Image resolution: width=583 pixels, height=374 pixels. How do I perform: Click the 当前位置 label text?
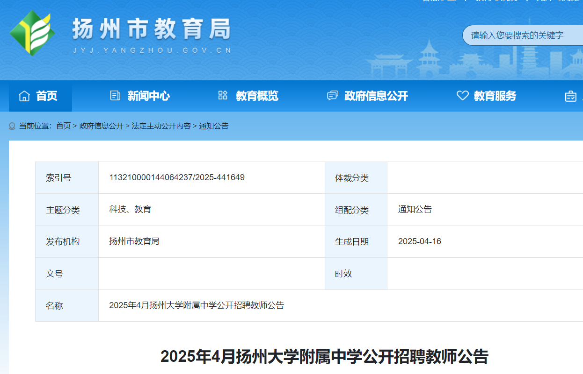pyautogui.click(x=35, y=126)
